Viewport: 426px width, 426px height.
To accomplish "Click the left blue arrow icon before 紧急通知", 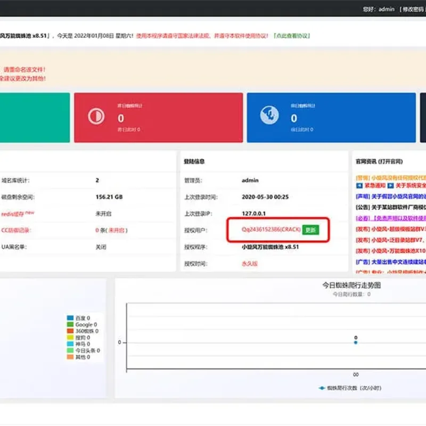I will [359, 186].
